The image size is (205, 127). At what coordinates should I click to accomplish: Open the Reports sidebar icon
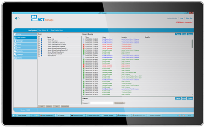click(15, 51)
